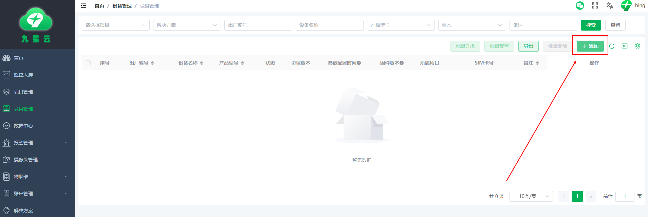This screenshot has width=648, height=217.
Task: Open the 10条/页 page size dropdown
Action: 531,196
